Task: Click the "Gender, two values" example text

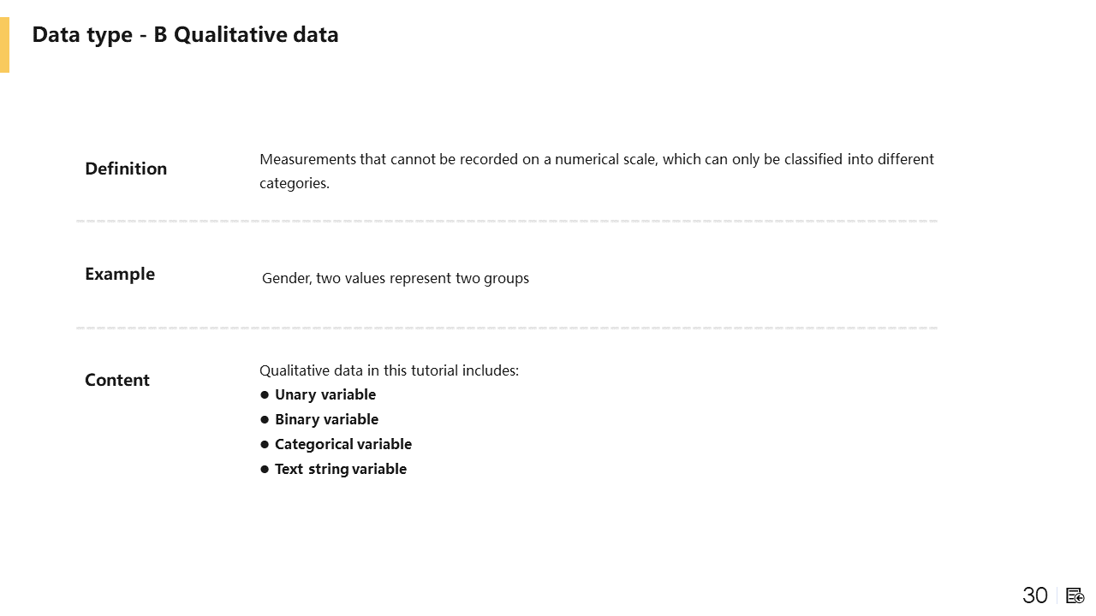Action: pyautogui.click(x=396, y=278)
